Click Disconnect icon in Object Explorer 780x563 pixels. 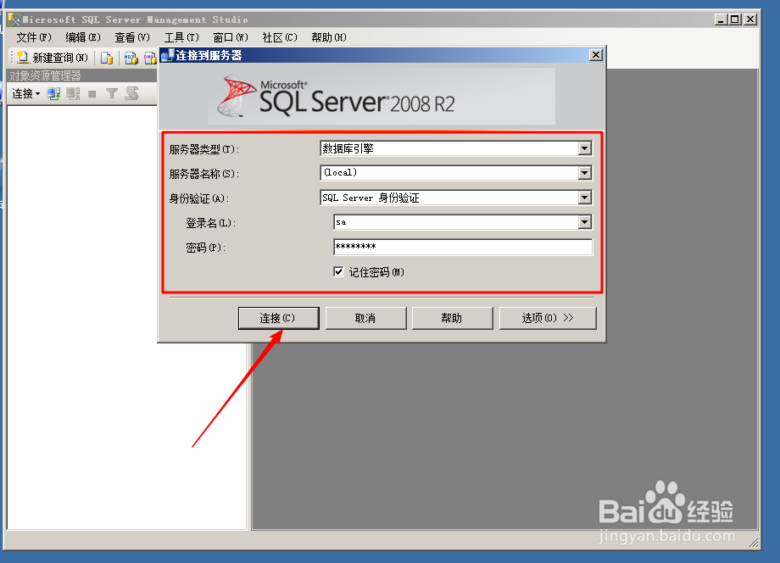(x=73, y=93)
